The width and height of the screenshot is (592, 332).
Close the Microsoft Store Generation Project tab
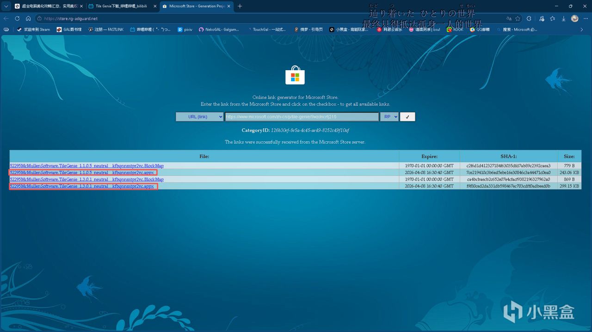(x=228, y=6)
